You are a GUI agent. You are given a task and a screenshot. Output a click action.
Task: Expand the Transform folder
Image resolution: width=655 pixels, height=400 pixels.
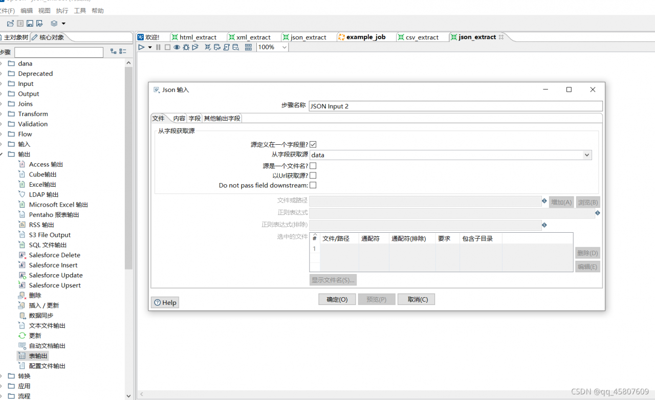pos(1,114)
